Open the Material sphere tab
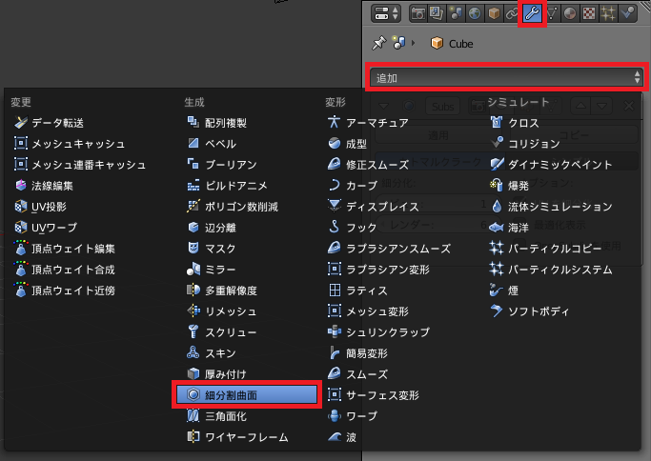 click(570, 13)
